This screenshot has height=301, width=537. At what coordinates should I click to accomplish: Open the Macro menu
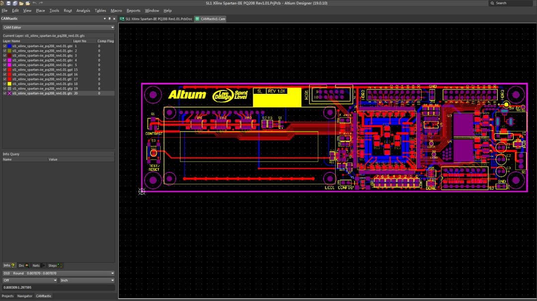coord(116,10)
